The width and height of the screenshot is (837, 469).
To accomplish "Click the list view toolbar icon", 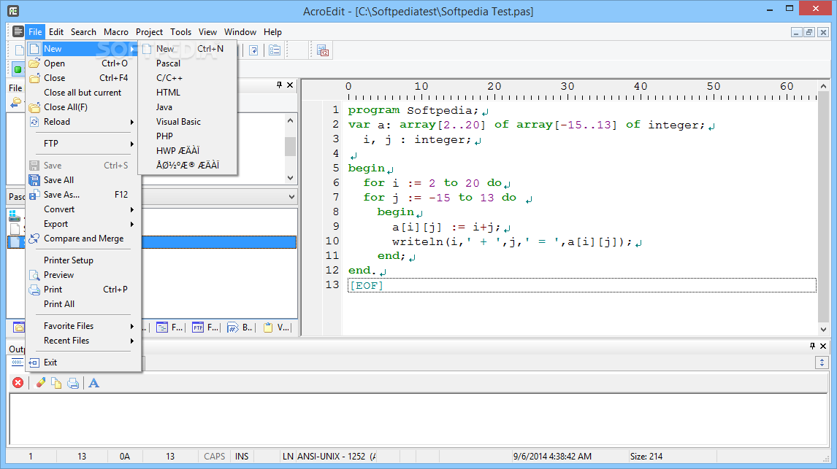I will tap(275, 50).
